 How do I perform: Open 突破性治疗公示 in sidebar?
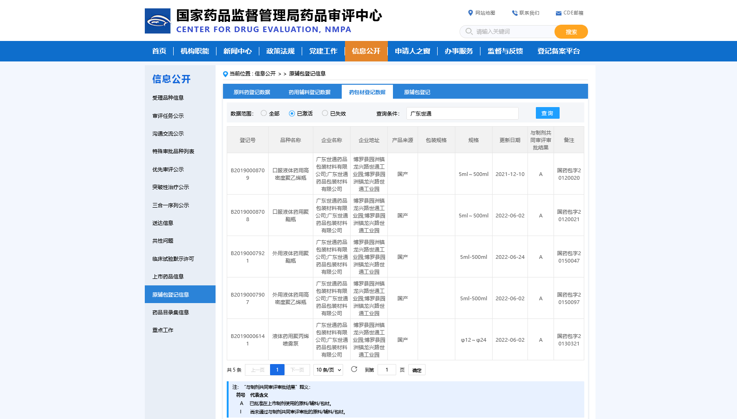coord(180,187)
